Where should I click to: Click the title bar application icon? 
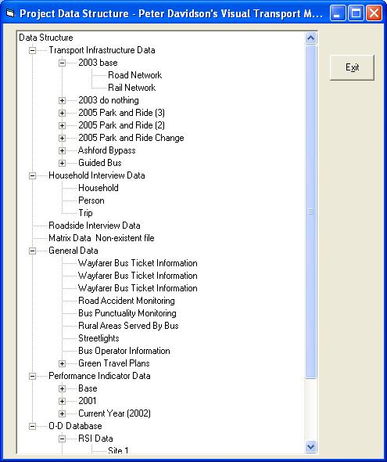[x=10, y=13]
